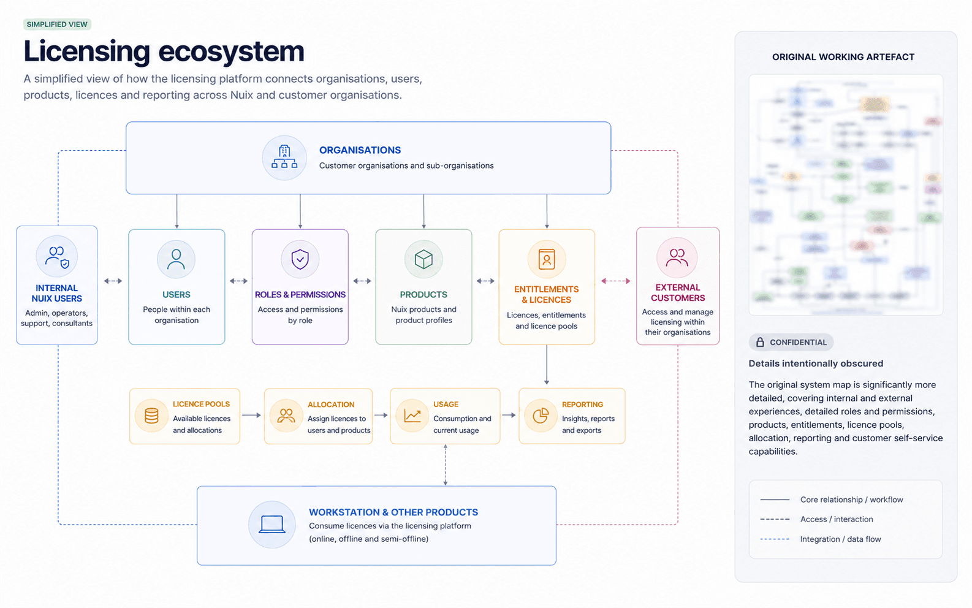Click 'Insights, reports and exports' text

point(588,425)
